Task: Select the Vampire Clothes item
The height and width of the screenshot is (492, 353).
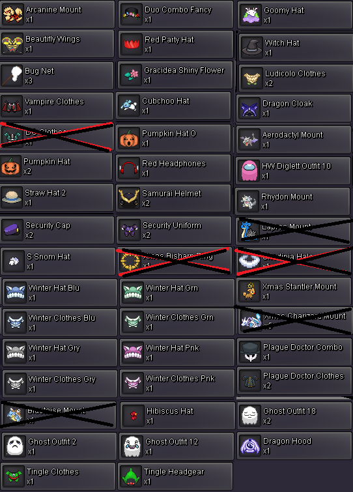Action: click(57, 106)
